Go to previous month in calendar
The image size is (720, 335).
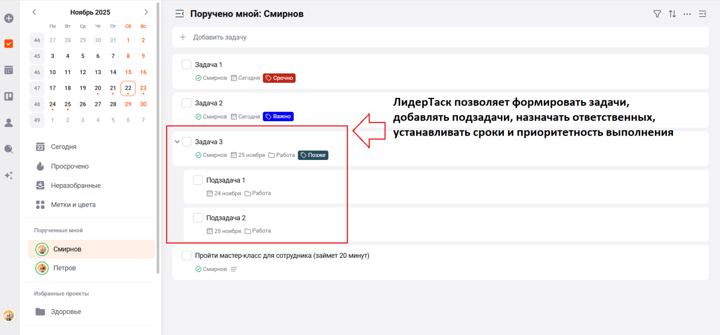point(34,12)
